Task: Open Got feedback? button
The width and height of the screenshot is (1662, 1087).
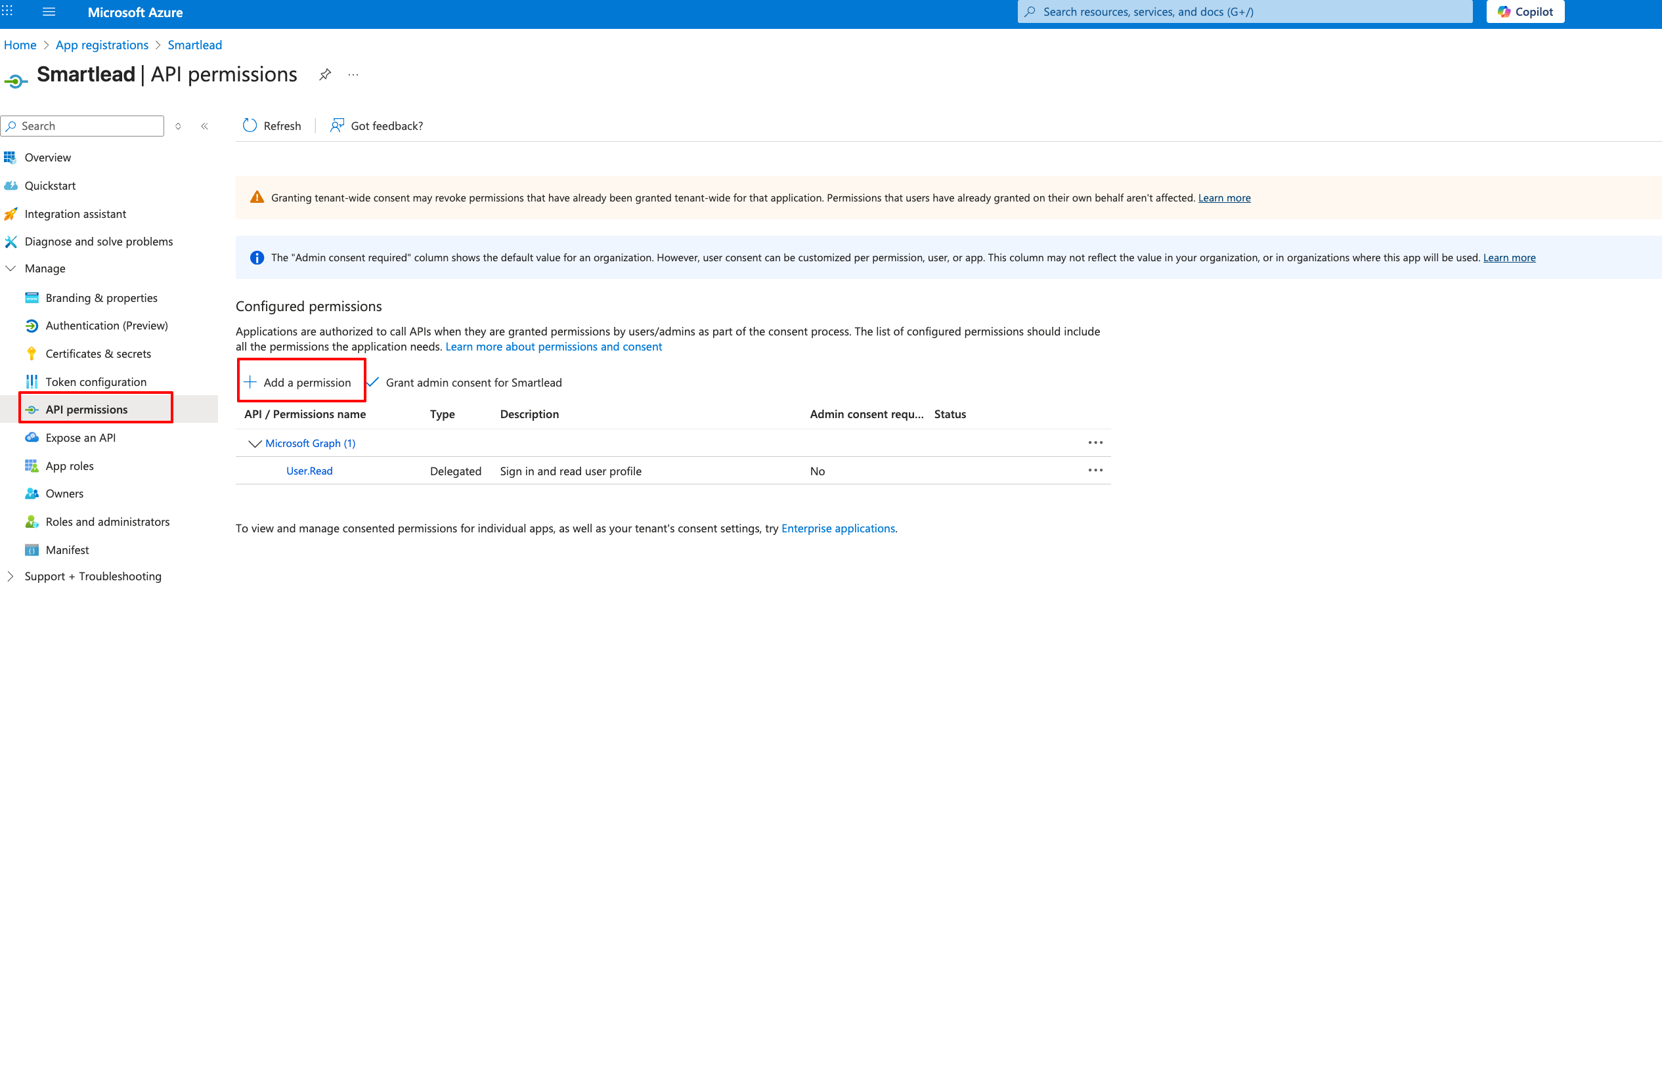Action: click(x=377, y=125)
